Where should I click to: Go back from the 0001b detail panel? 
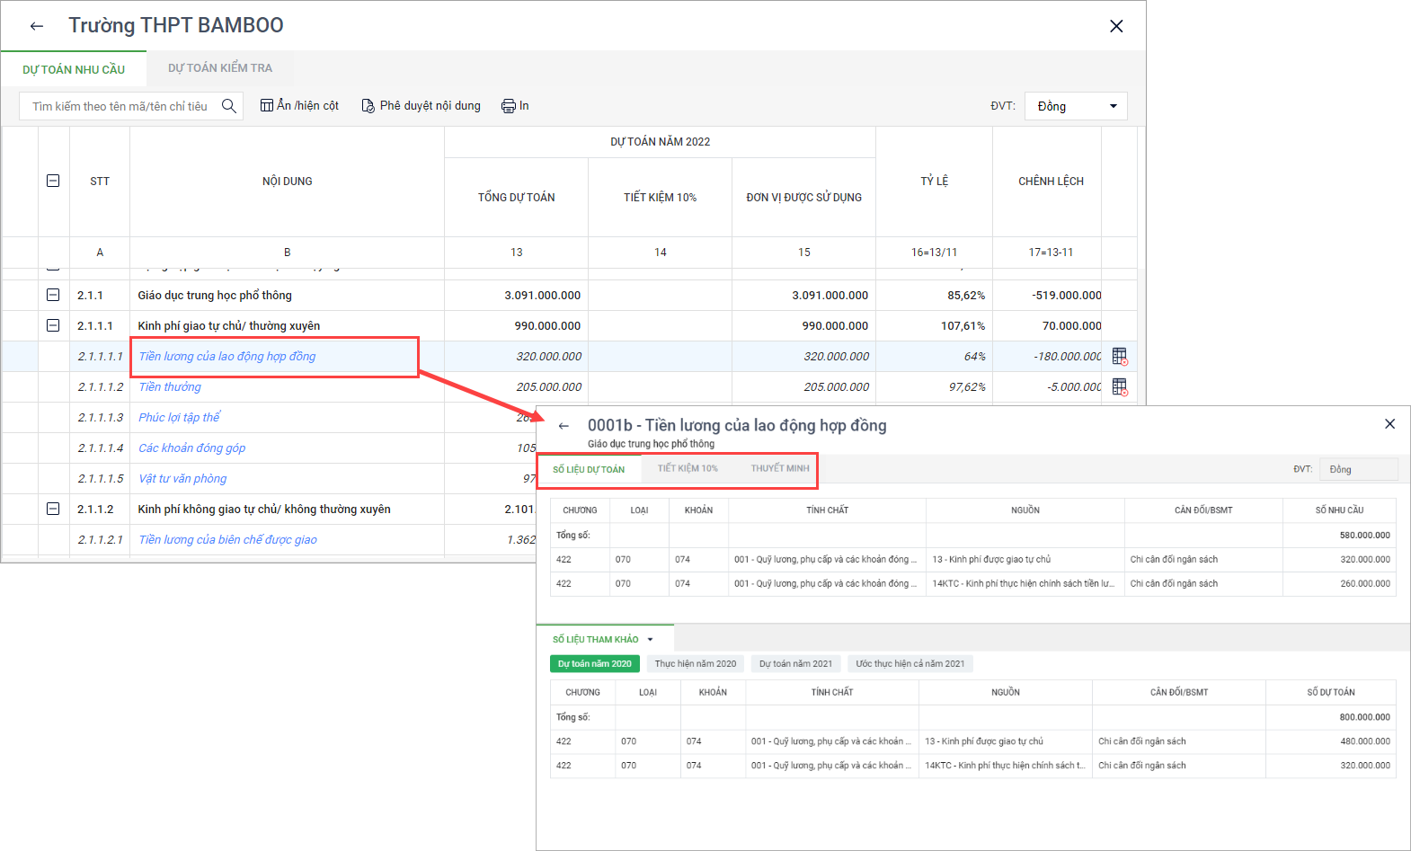[564, 426]
